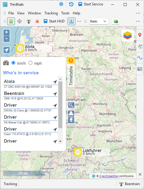Click Start HUD button
Viewport: 144px width, 189px height.
54,21
